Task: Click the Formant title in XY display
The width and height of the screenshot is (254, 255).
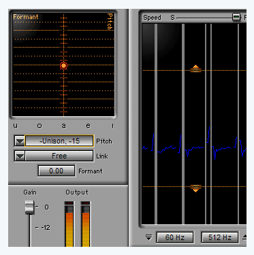Action: pos(26,17)
